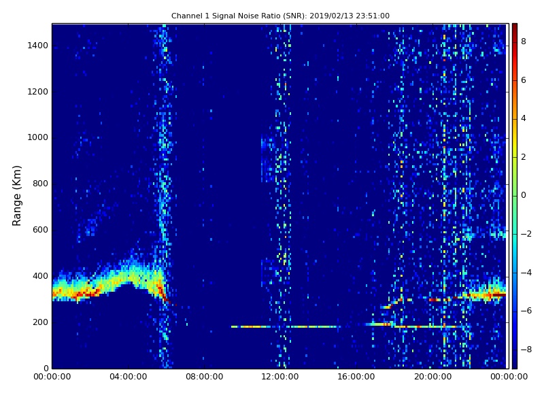Click the 12:00:00 time axis label
This screenshot has height=408, width=544.
(280, 377)
